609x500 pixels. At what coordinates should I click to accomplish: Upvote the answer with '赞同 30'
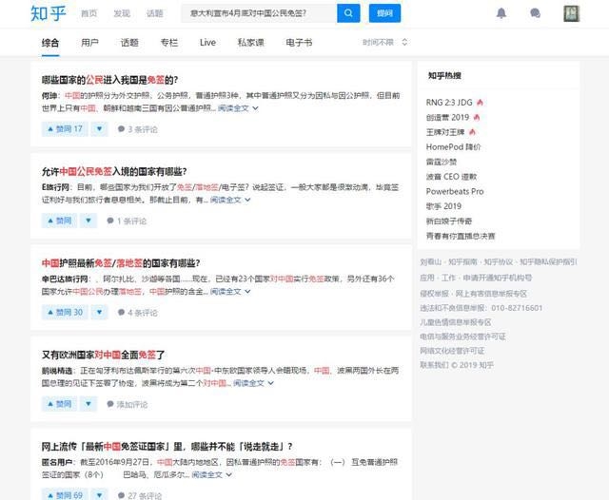pyautogui.click(x=64, y=312)
